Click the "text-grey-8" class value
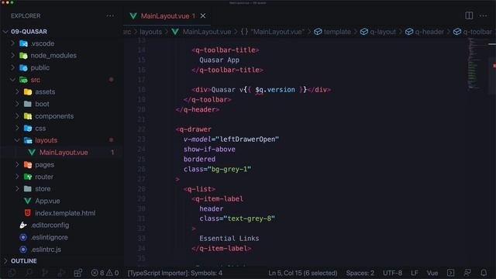496x279 pixels. (x=249, y=219)
